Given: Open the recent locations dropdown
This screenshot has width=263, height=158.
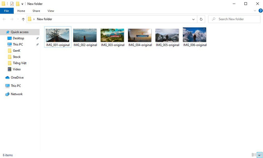Looking at the screenshot, I should tap(18, 19).
